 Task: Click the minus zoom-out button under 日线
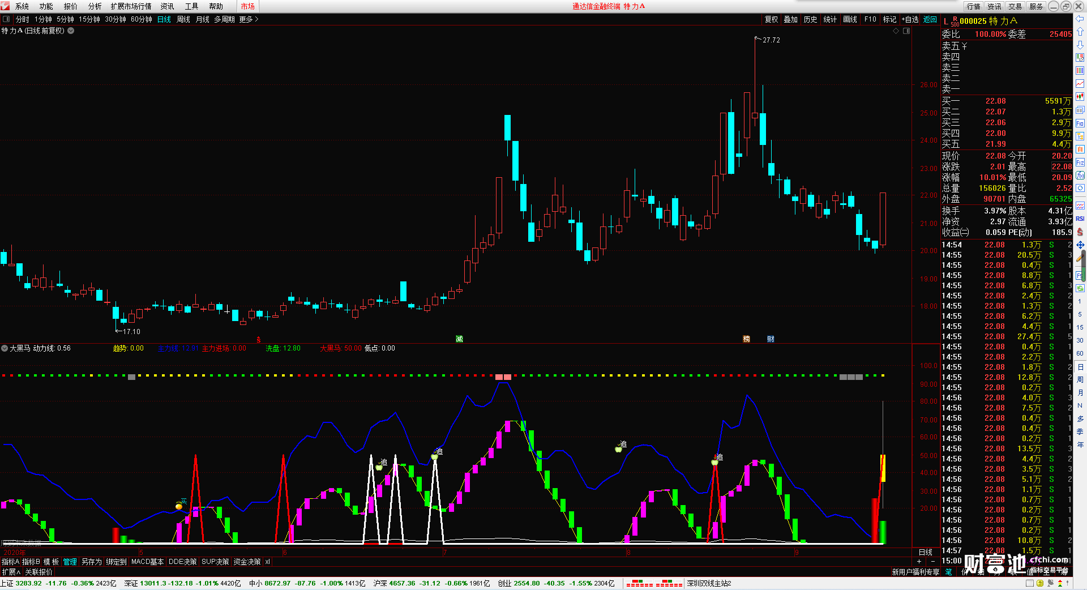point(933,561)
